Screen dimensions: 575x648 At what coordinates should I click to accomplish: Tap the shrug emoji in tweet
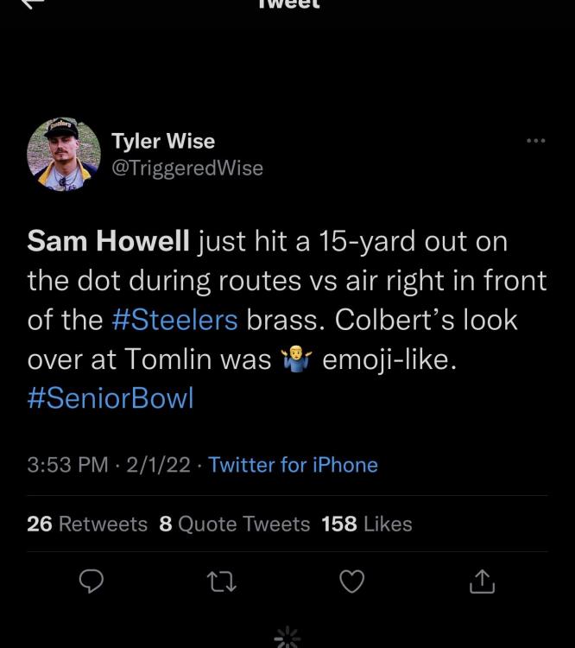[x=296, y=359]
